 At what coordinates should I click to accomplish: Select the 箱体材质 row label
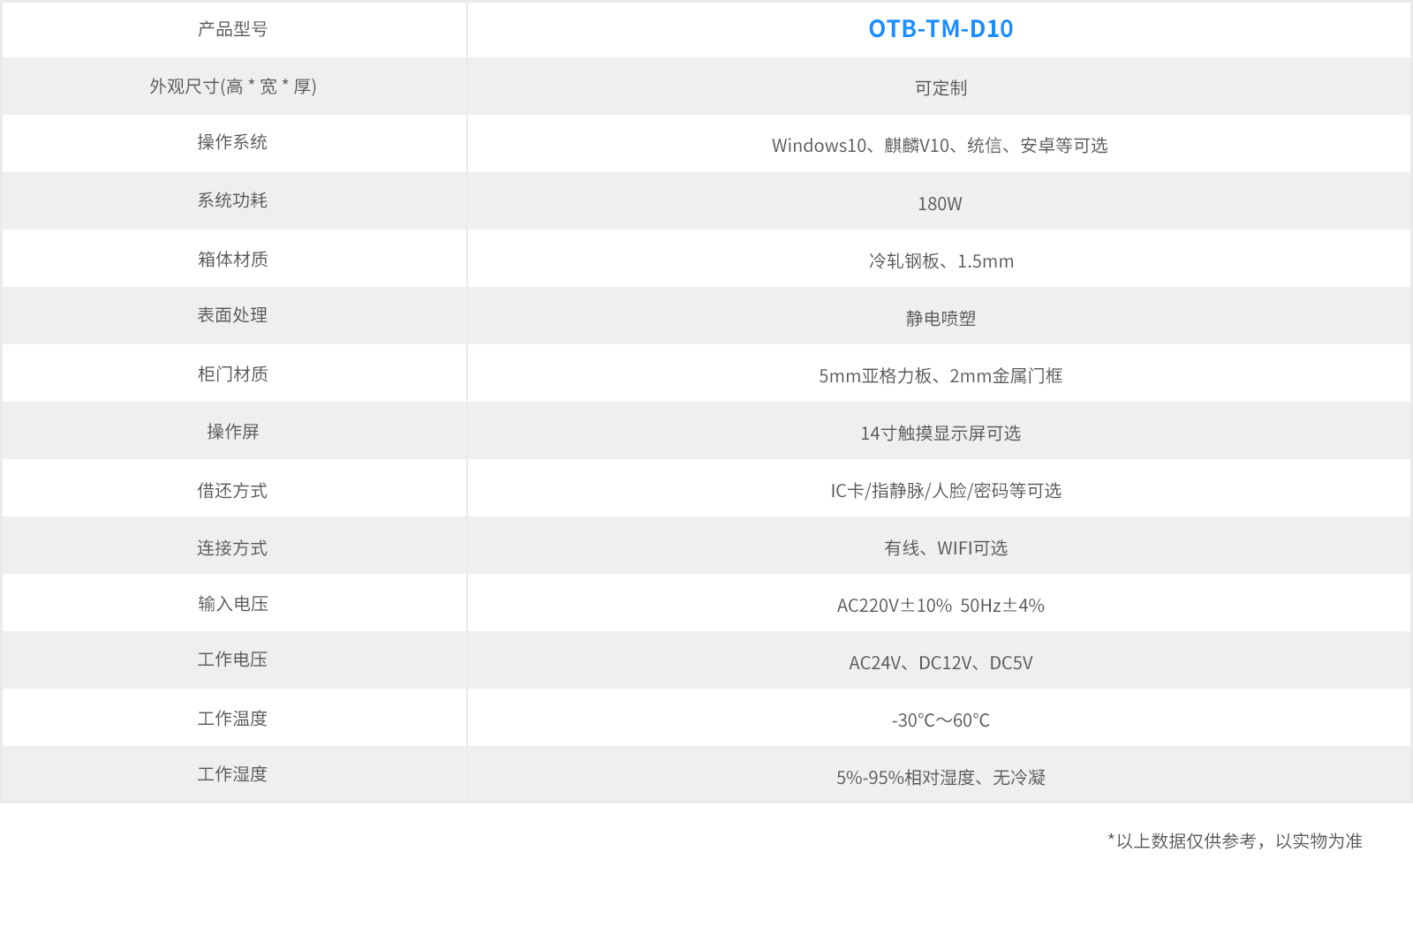tap(232, 260)
